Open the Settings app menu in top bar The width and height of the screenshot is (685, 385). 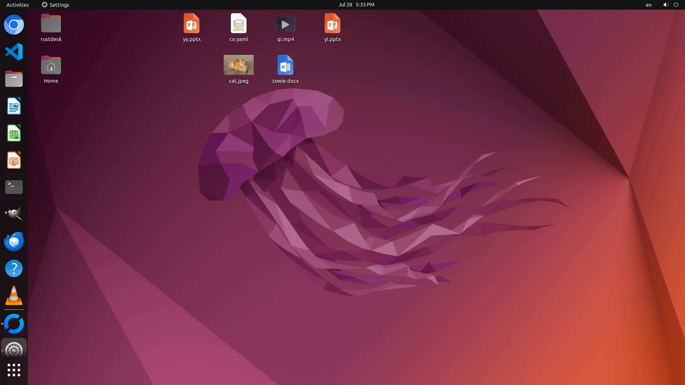click(x=55, y=5)
